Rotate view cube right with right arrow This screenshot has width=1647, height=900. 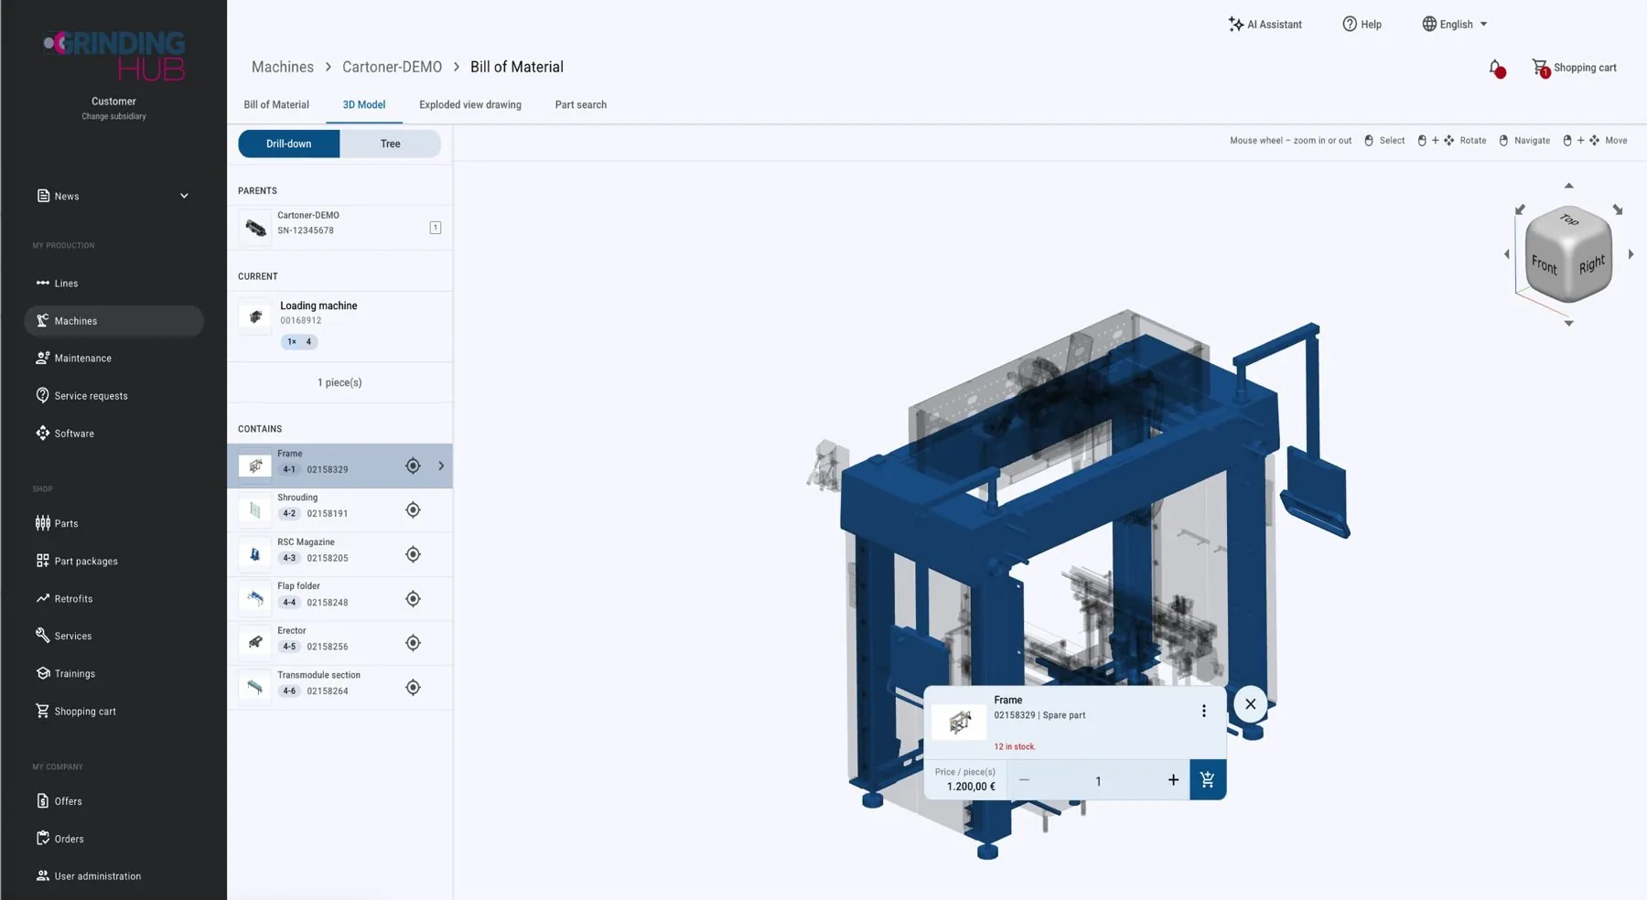coord(1631,254)
